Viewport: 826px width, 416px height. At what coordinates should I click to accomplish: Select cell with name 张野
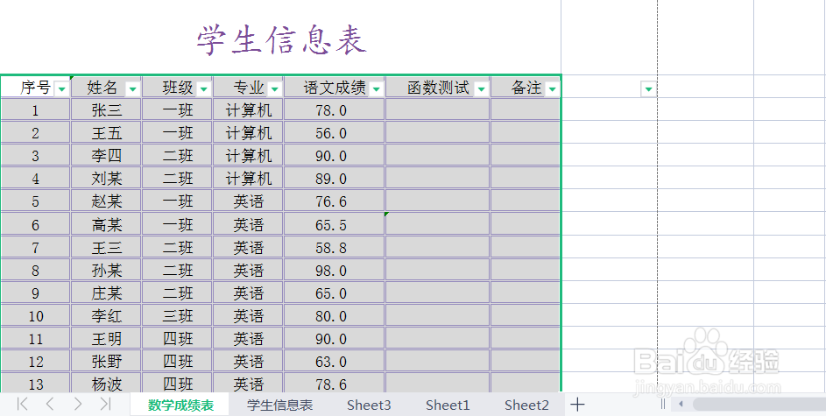[106, 361]
